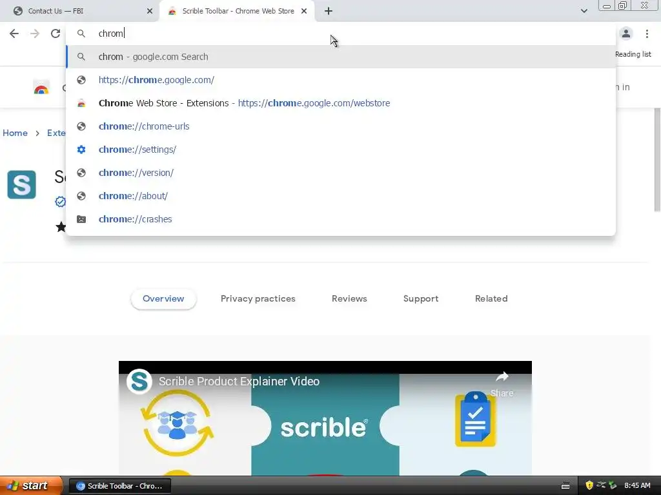Click the security shield tray icon

click(x=589, y=485)
